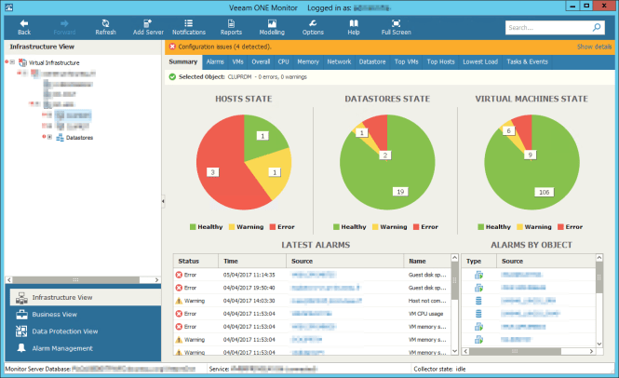Click the Forward toolbar arrow
619x378 pixels.
(x=64, y=27)
